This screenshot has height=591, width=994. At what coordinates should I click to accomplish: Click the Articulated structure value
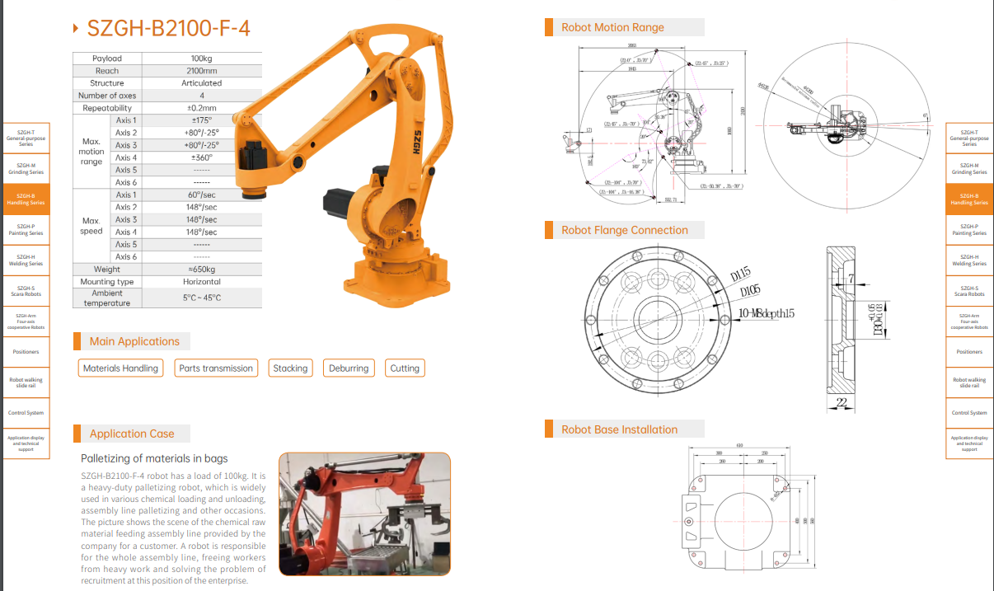click(202, 83)
